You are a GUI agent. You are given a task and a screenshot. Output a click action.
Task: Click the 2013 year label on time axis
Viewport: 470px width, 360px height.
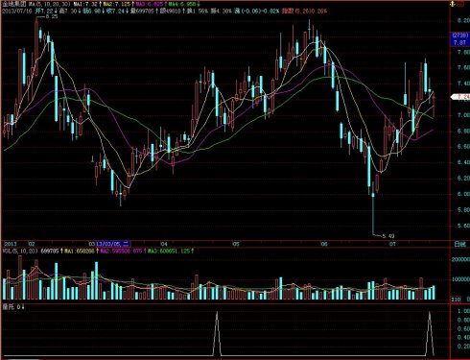pos(10,244)
